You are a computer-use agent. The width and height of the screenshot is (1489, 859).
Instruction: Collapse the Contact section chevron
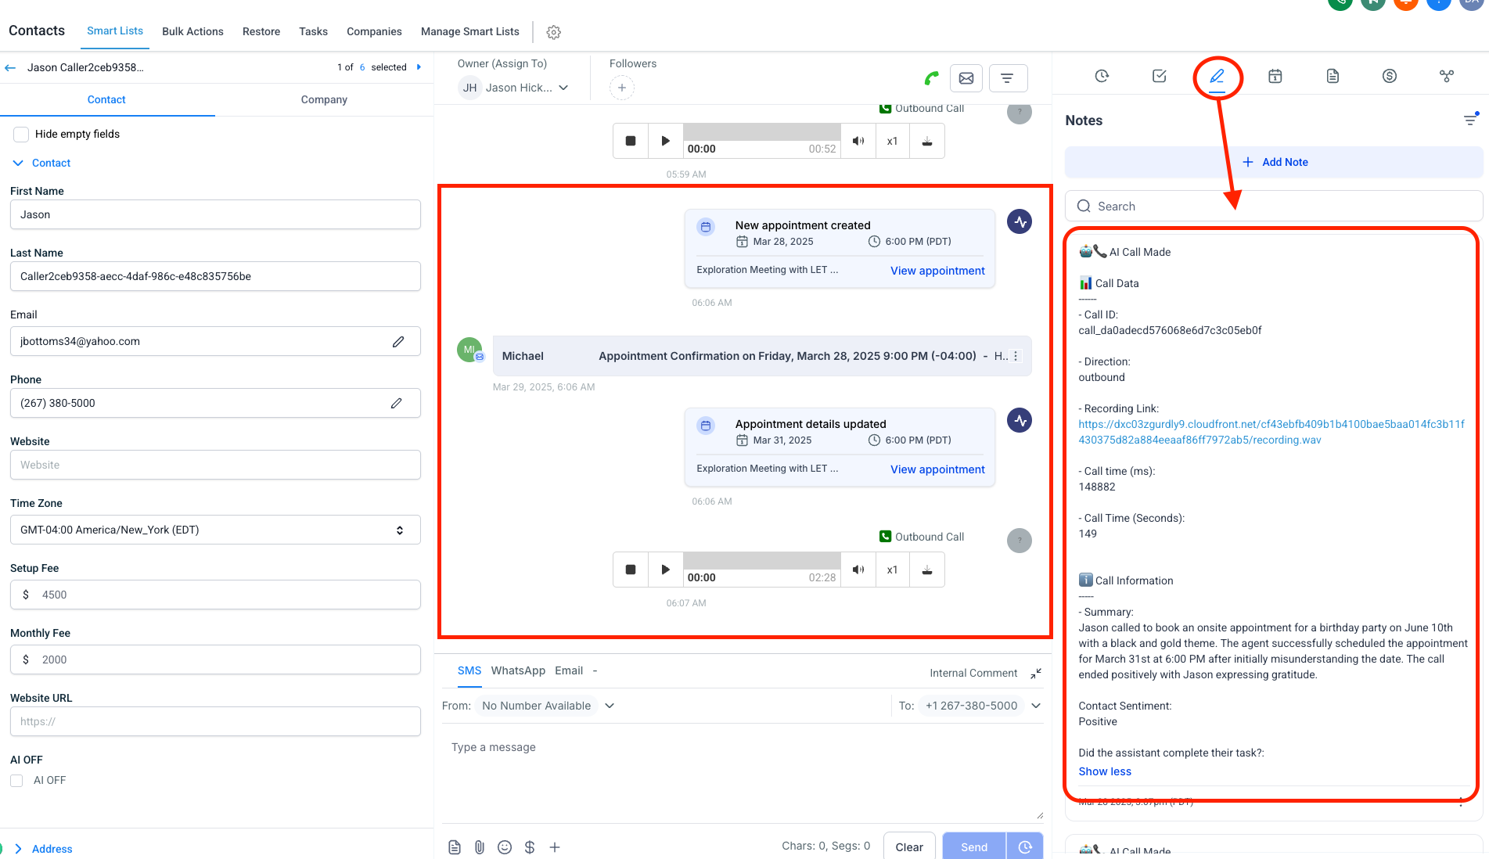[18, 164]
